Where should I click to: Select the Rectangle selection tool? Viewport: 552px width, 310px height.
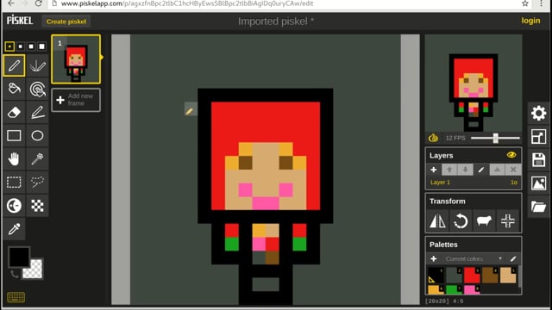pos(14,182)
